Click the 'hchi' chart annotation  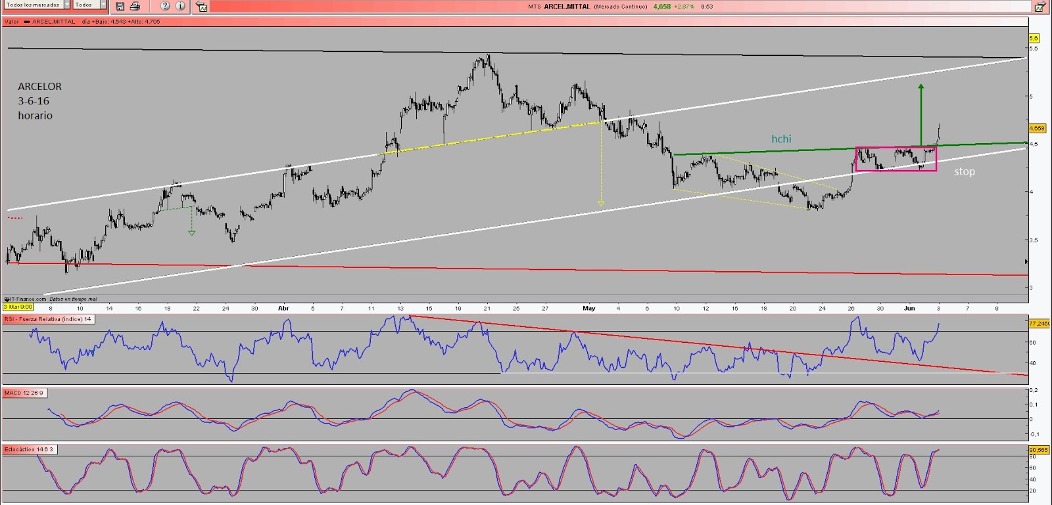pyautogui.click(x=781, y=139)
